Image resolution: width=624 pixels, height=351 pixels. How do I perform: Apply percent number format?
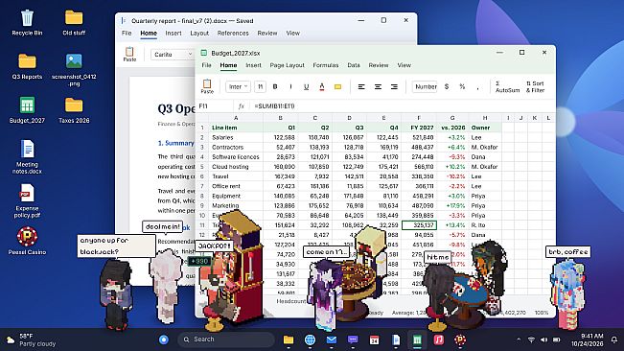462,86
